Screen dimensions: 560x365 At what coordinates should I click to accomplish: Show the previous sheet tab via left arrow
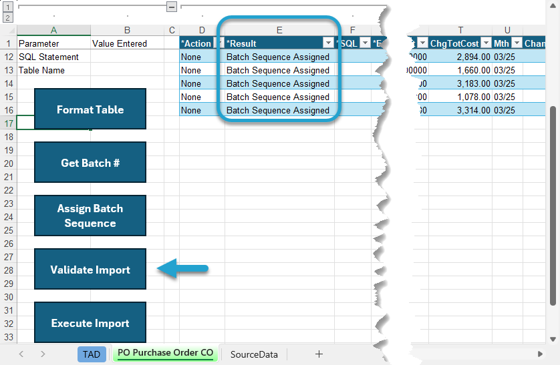[21, 354]
